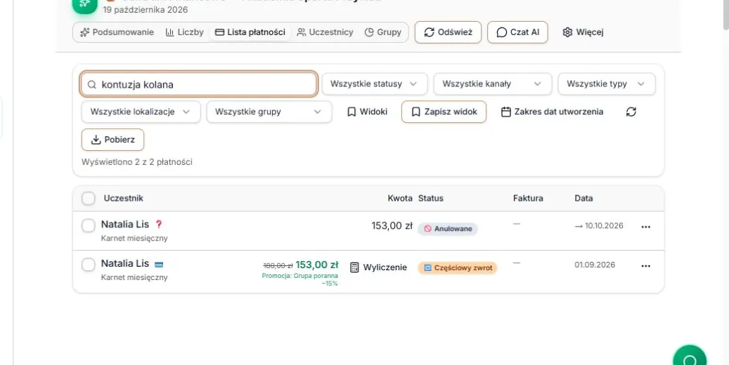Click the Promocja: Grupa poranna −15% text

(300, 279)
